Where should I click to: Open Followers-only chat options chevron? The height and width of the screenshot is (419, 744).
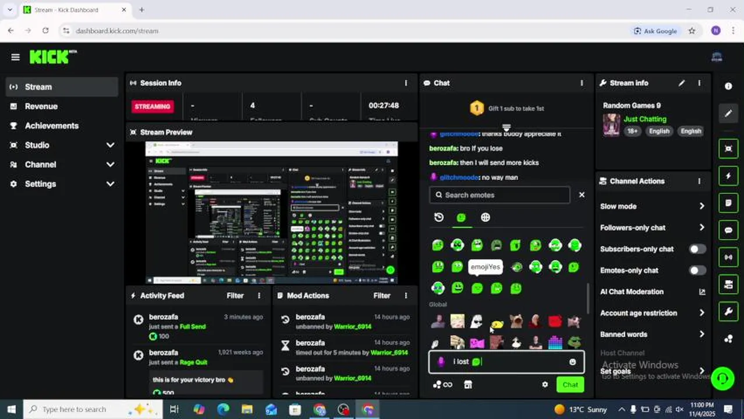click(x=702, y=228)
